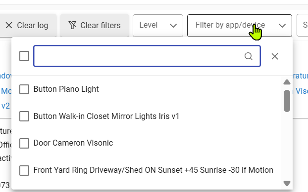Click the Clear filters button

[95, 26]
